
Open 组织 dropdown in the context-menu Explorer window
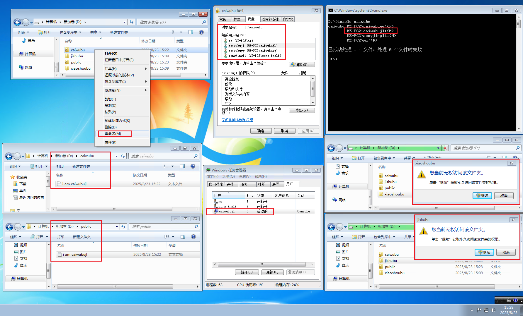[x=24, y=32]
